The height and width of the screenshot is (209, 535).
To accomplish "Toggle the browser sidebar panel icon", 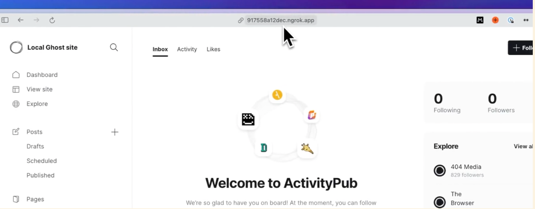I will tap(5, 20).
